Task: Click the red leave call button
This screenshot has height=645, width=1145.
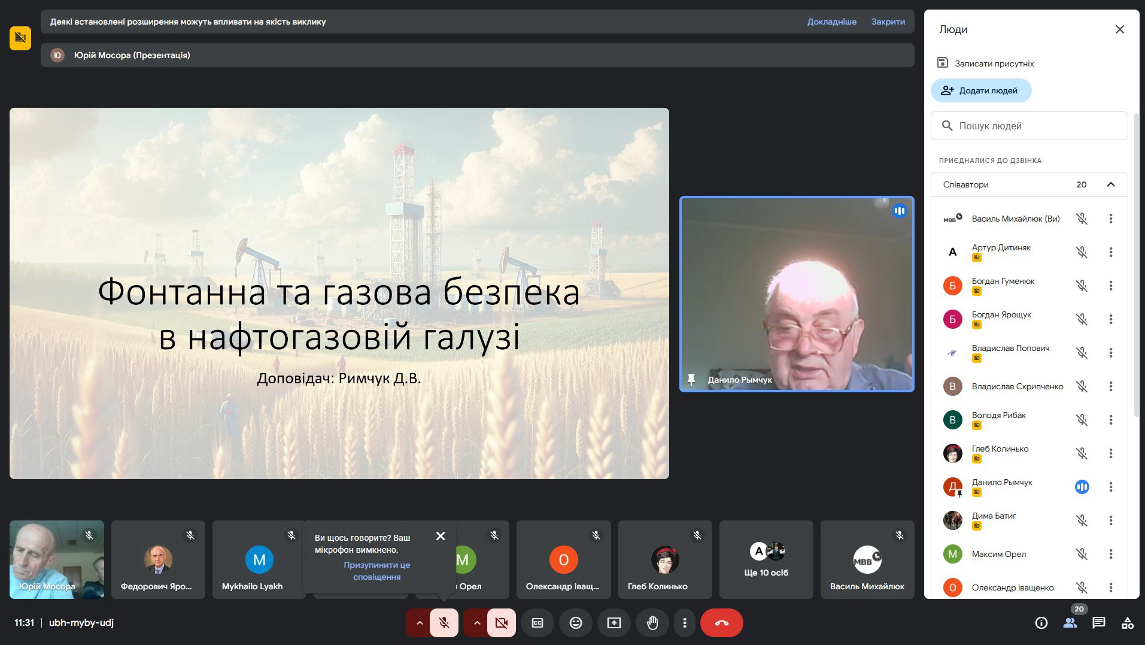Action: [721, 623]
